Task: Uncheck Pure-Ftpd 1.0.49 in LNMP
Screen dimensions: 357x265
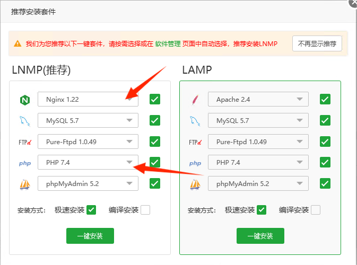Action: (155, 142)
